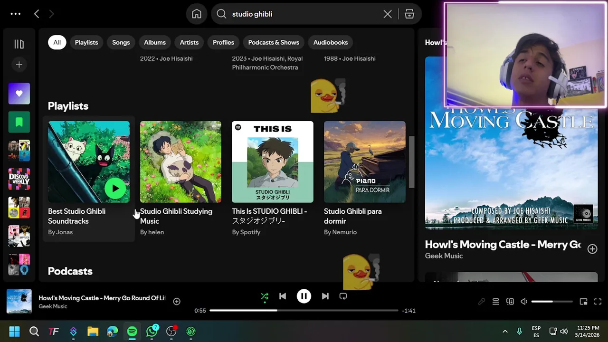This screenshot has height=342, width=608.
Task: Open now-playing album thumbnail in bottom bar
Action: click(x=19, y=302)
